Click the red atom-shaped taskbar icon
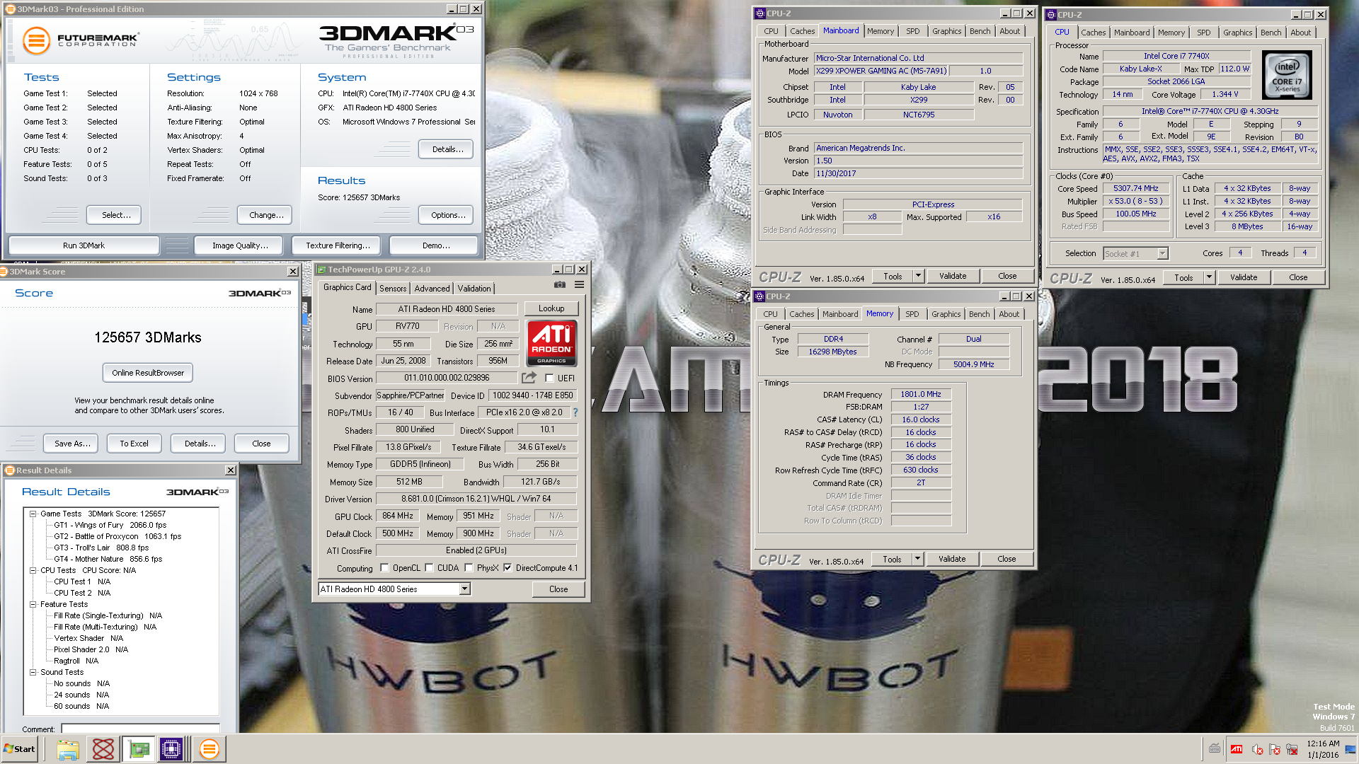 tap(103, 749)
